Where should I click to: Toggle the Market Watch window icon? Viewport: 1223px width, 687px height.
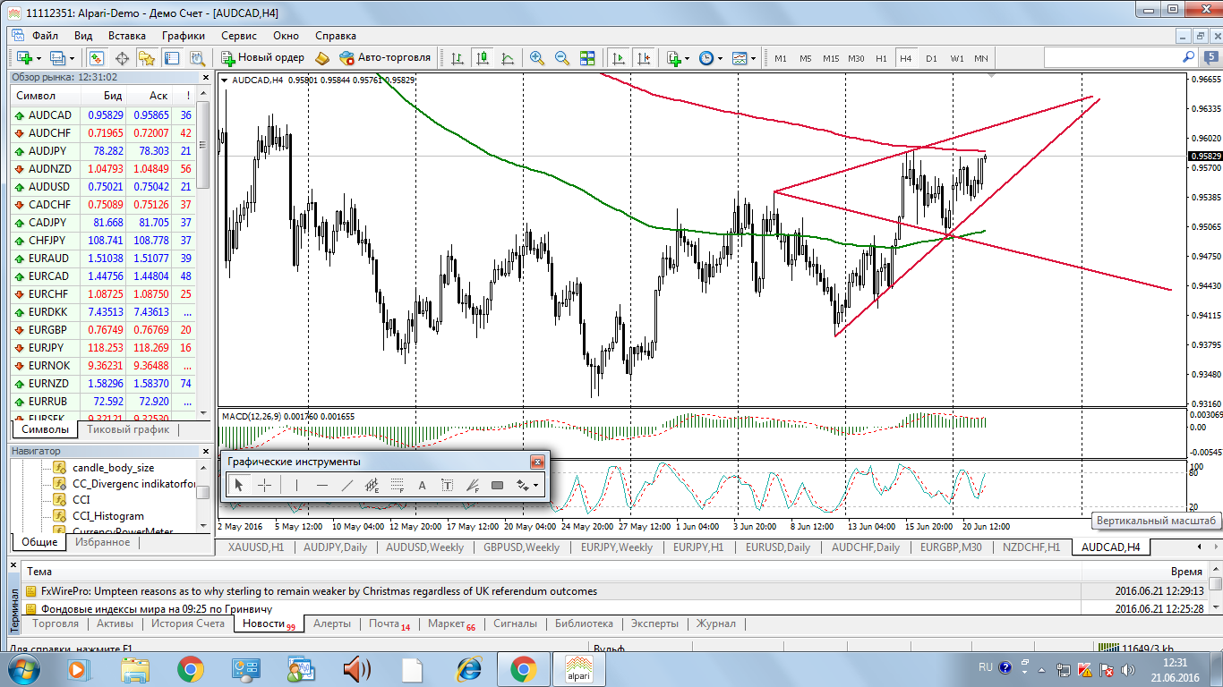click(x=96, y=58)
